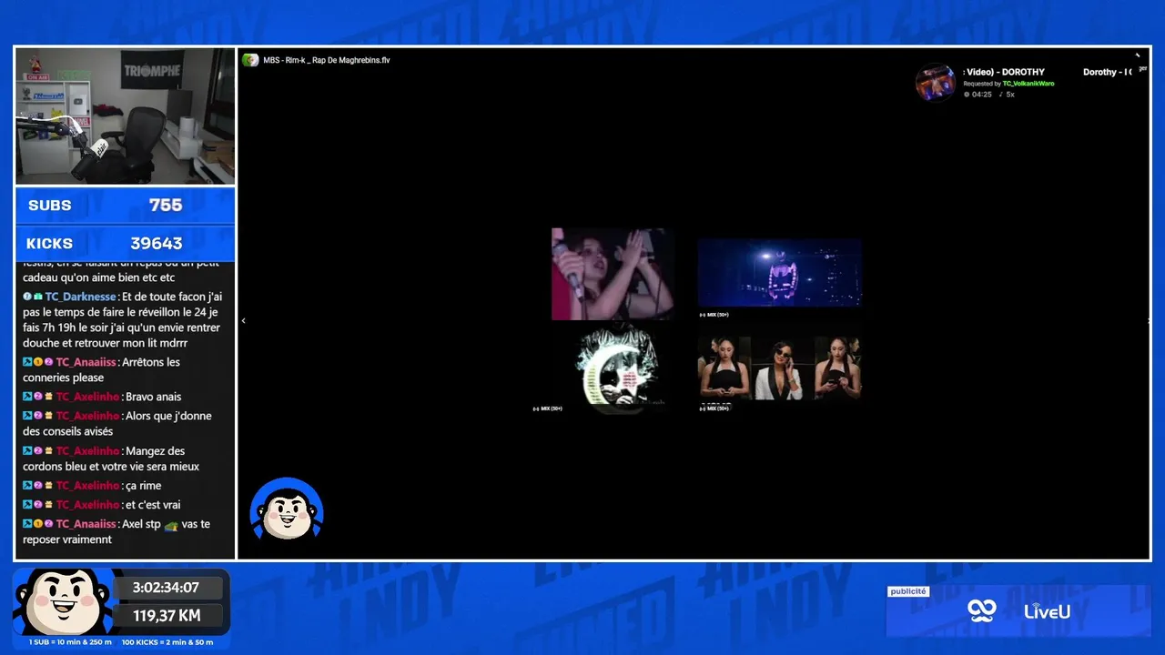Click the '1 SUB = 10 min & 250 m' caption
This screenshot has height=655, width=1165.
point(70,642)
